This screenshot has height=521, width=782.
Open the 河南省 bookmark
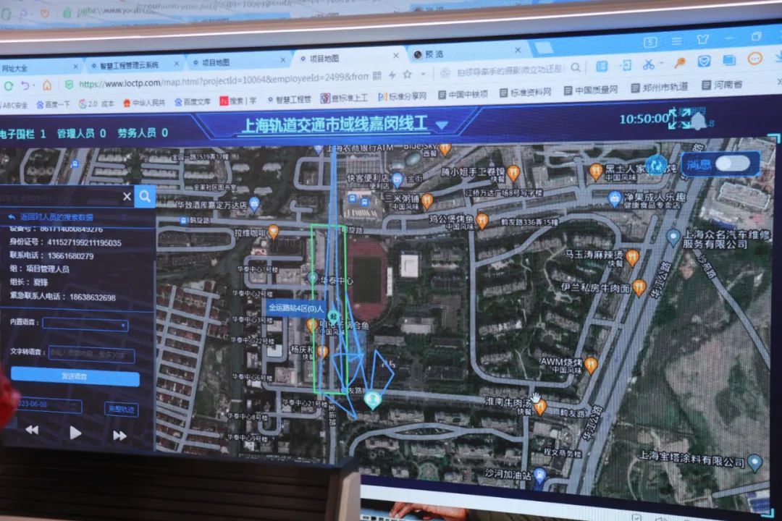point(722,85)
